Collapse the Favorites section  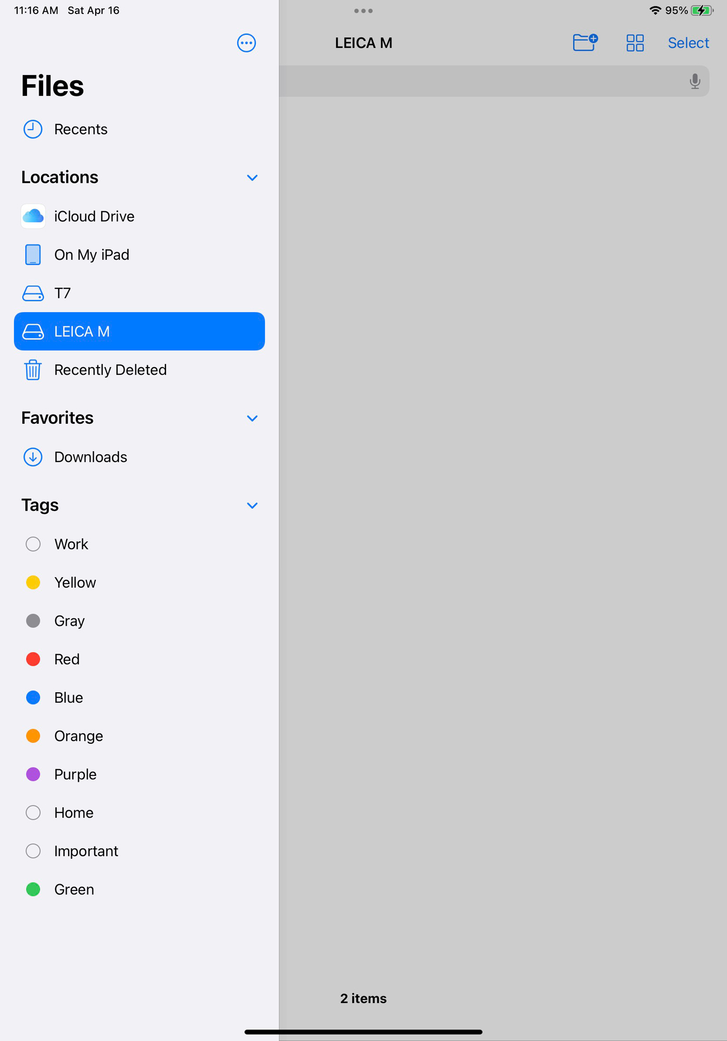(252, 418)
